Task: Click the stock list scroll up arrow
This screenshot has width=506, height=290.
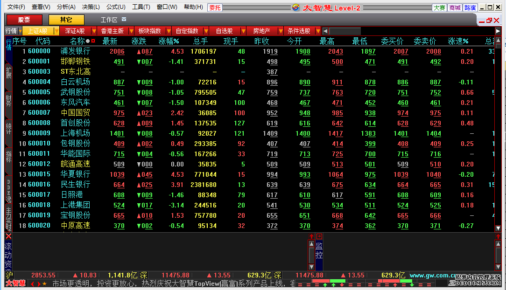Action: [x=498, y=40]
